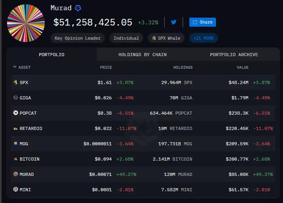This screenshot has height=203, width=283.
Task: Open the MOG asset name
Action: click(x=24, y=144)
